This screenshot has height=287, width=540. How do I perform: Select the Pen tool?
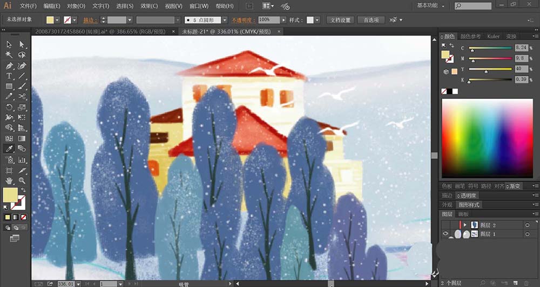coord(9,66)
